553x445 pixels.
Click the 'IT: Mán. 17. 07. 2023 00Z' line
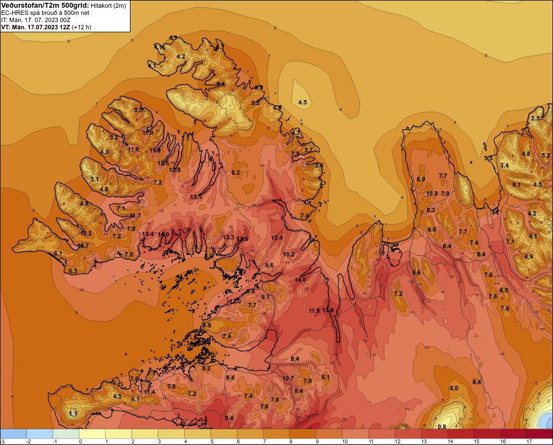click(35, 20)
